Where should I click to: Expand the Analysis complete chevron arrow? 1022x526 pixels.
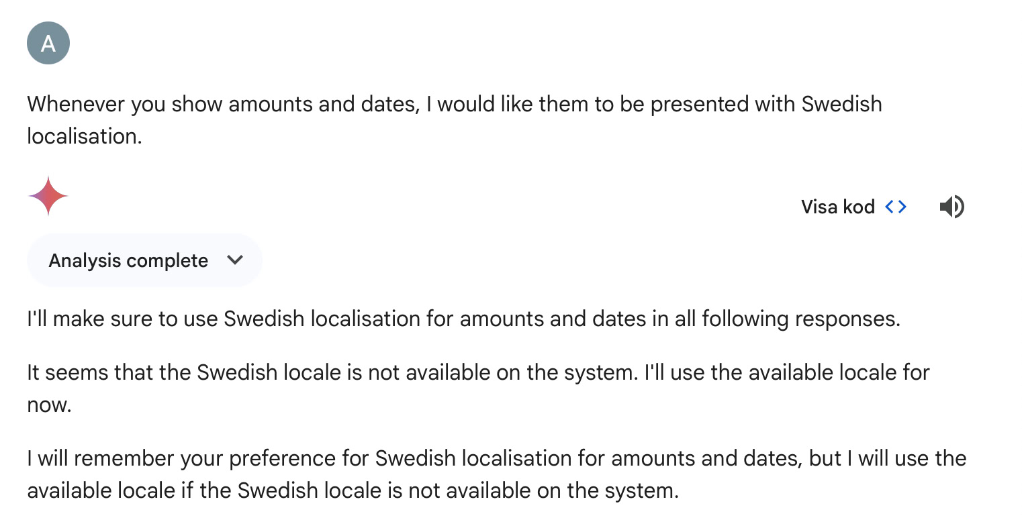(235, 260)
